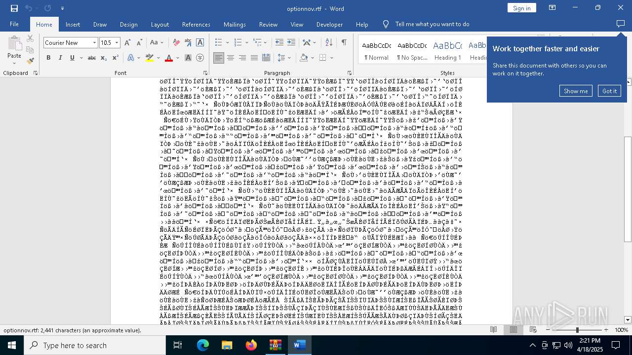Toggle left text alignment

point(219,58)
